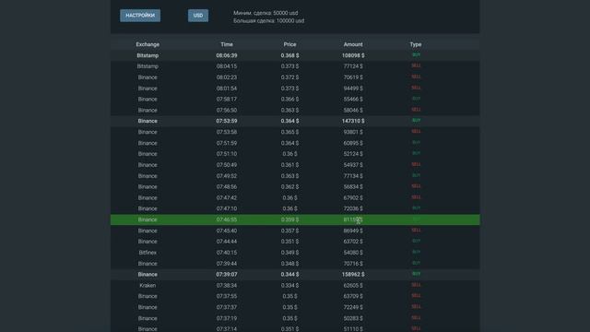Select the Kraken exchange cell

(147, 286)
